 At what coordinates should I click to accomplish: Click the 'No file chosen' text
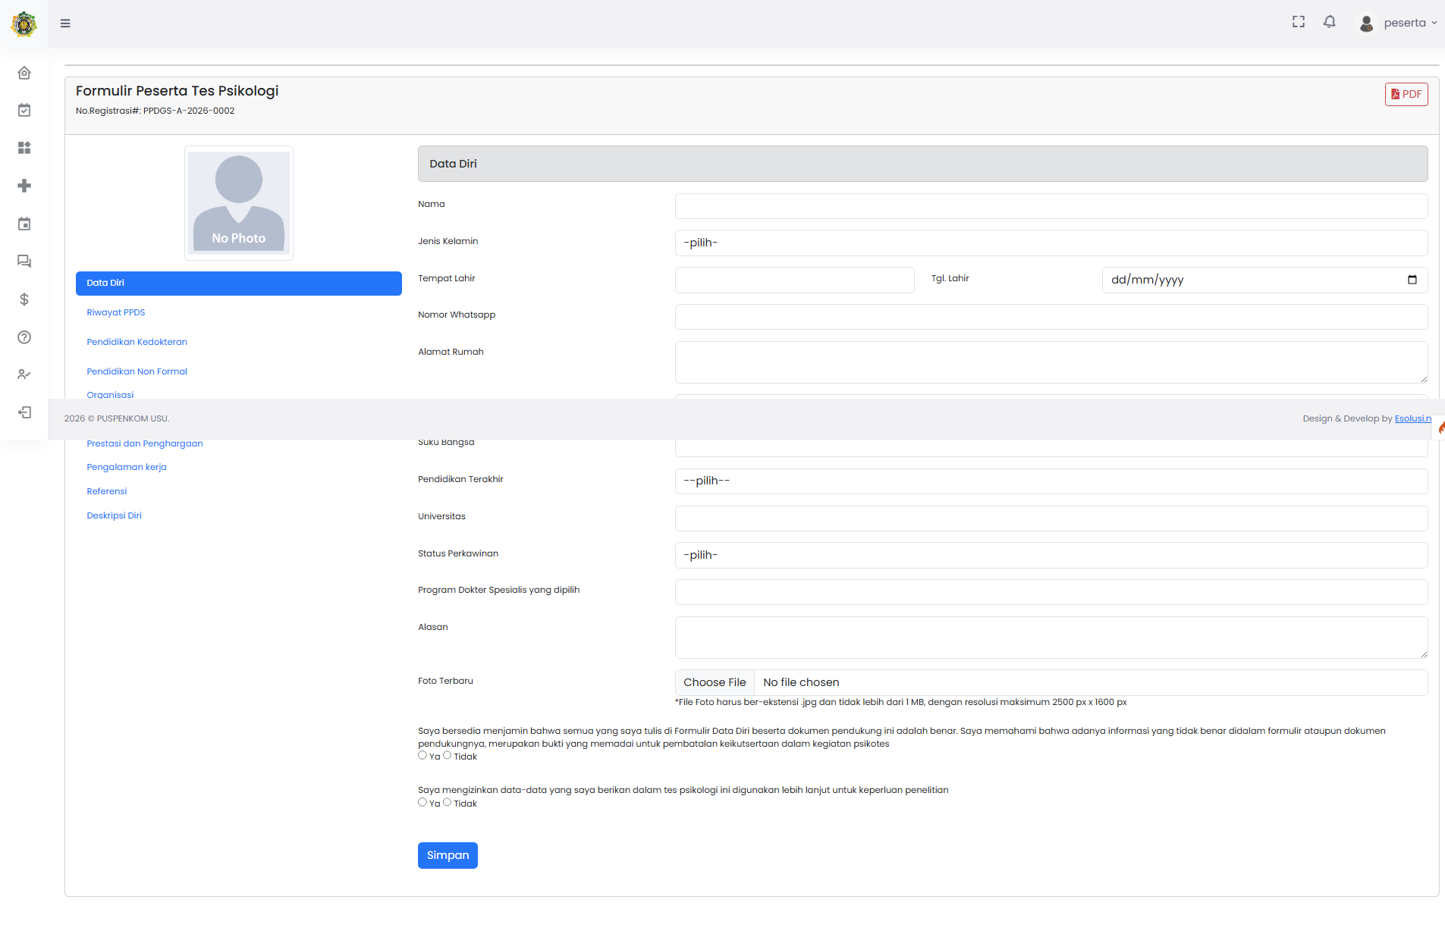[801, 682]
